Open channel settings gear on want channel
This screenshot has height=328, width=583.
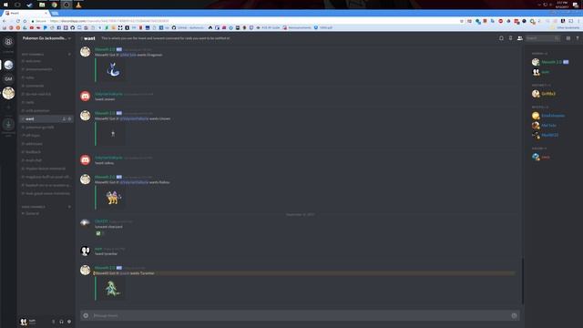[69, 119]
